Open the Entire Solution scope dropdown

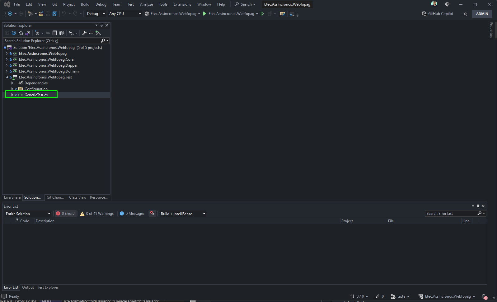pyautogui.click(x=28, y=214)
